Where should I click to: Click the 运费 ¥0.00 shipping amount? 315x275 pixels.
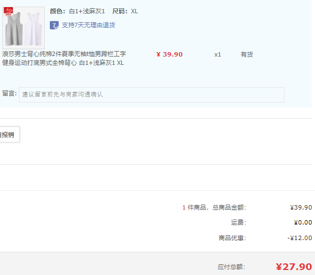coord(303,222)
